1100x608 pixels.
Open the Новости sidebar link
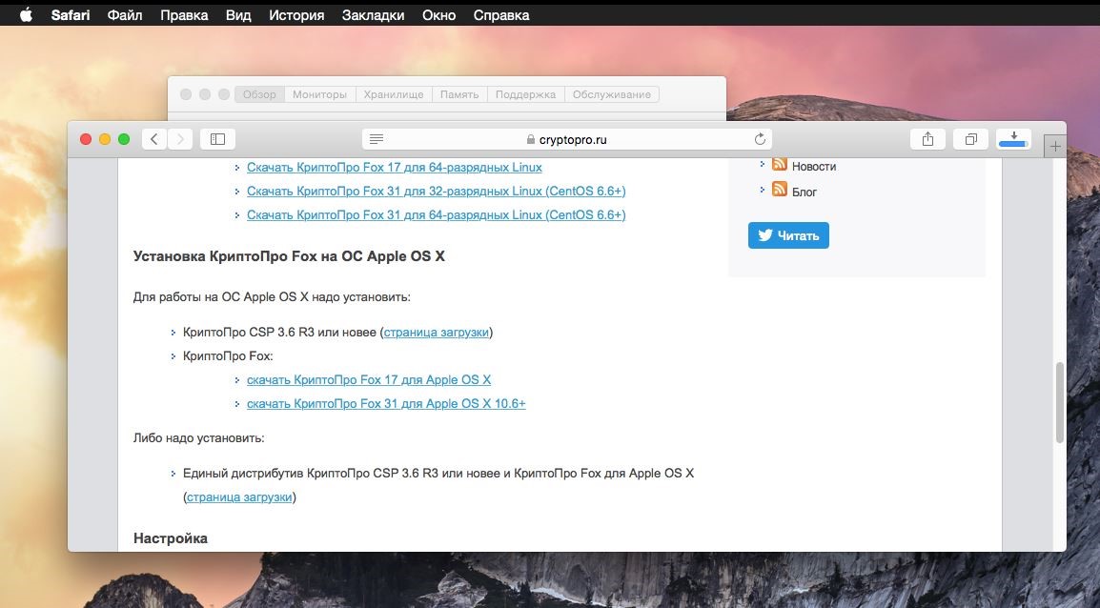(814, 166)
